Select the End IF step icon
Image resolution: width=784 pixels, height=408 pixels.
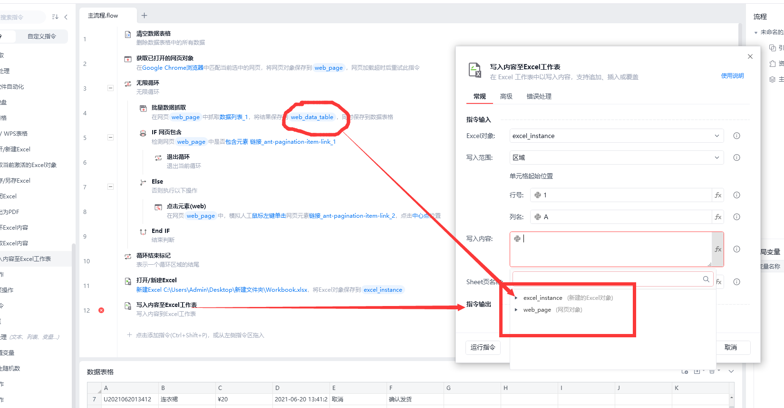tap(143, 232)
